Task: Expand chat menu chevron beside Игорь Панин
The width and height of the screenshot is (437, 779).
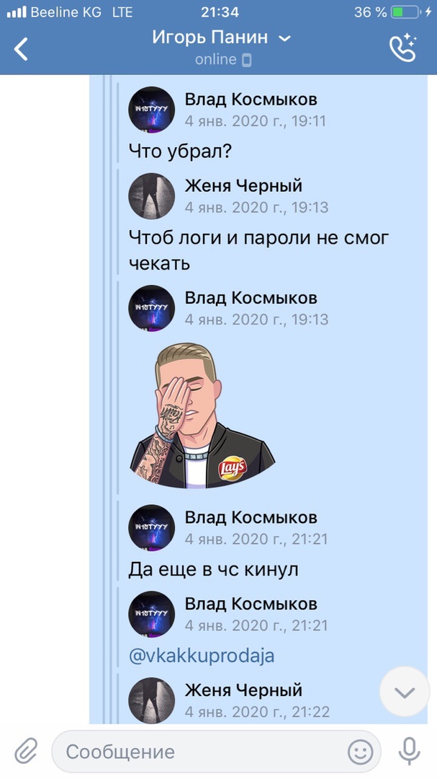Action: [x=284, y=38]
